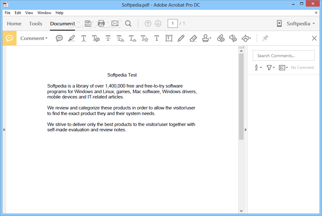
Task: Open the Edit menu
Action: pos(18,13)
